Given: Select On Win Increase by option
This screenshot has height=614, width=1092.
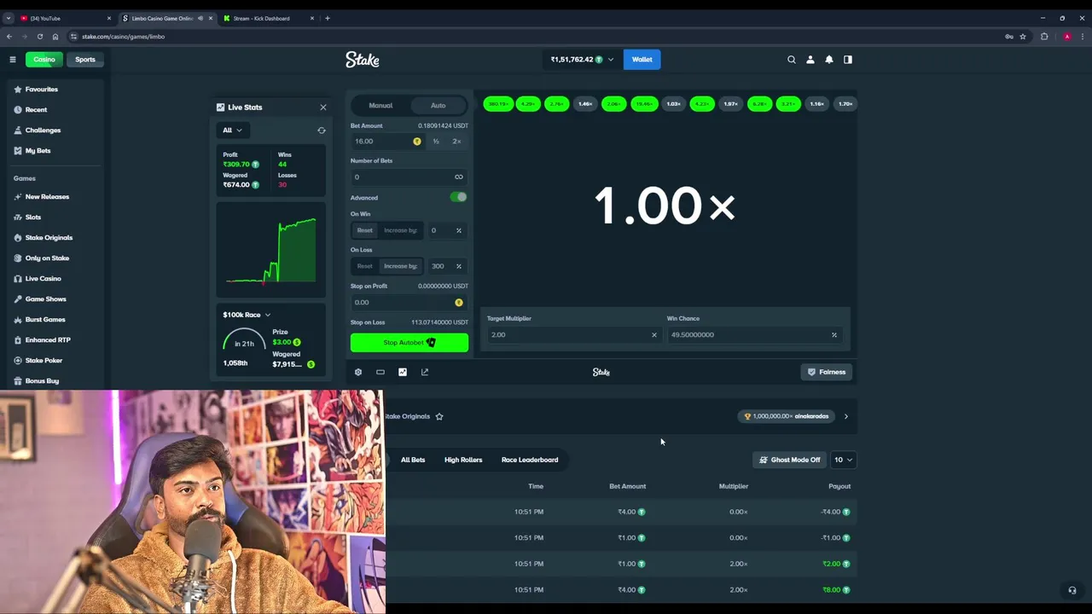Looking at the screenshot, I should (x=400, y=230).
